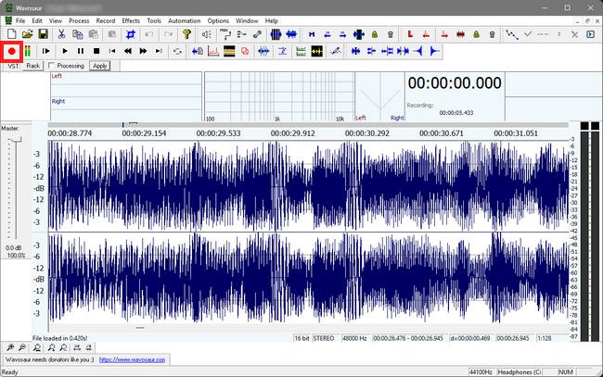Start recording with the red Record button
Image resolution: width=603 pixels, height=377 pixels.
[11, 51]
